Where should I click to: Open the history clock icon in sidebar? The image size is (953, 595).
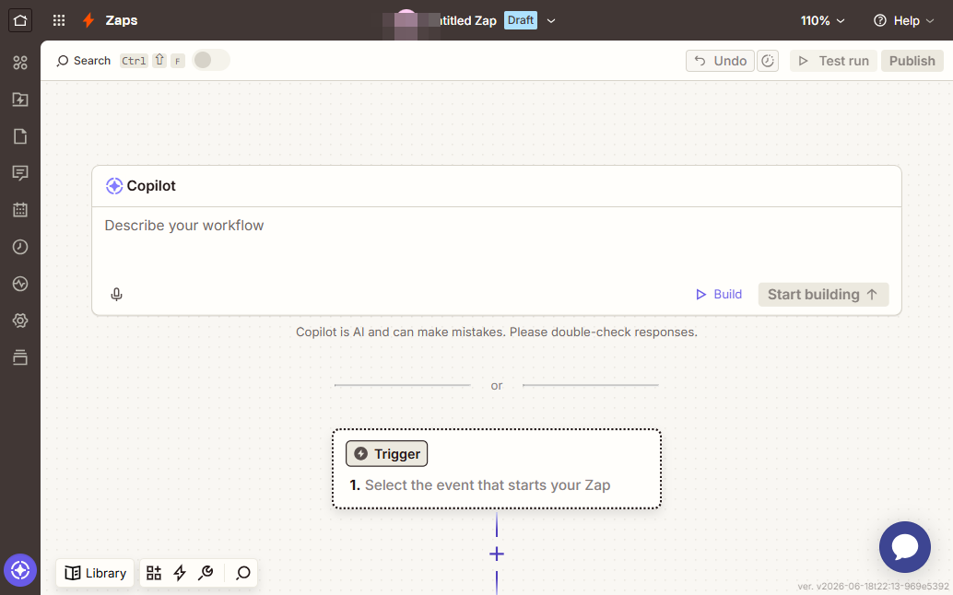pyautogui.click(x=20, y=247)
